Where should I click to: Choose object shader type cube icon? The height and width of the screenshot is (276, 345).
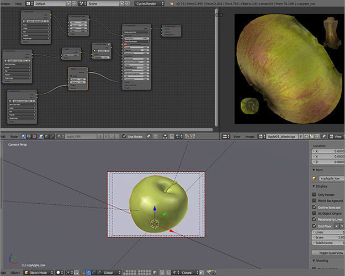coord(41,136)
